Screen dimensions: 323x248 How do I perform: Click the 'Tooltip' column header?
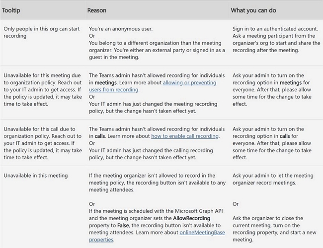click(x=11, y=10)
